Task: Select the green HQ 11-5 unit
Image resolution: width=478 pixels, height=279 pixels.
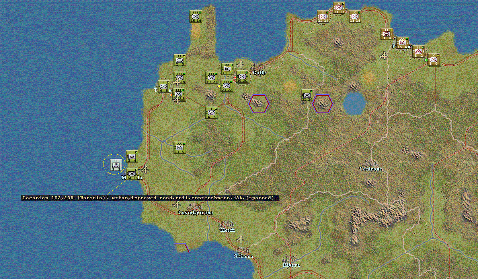Action: 179,147
